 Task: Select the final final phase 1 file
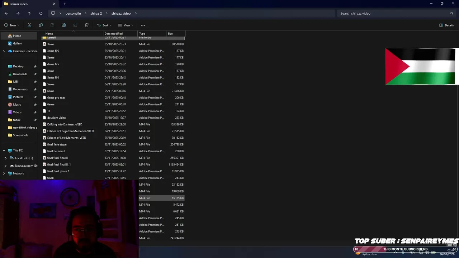click(113, 171)
